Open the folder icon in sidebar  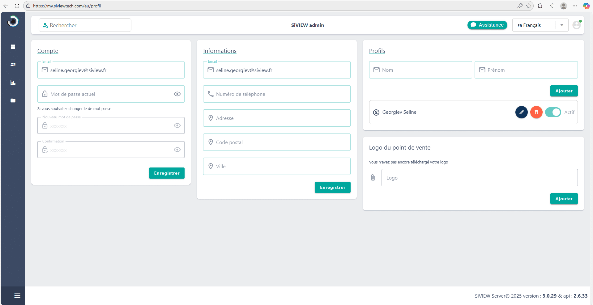tap(13, 100)
